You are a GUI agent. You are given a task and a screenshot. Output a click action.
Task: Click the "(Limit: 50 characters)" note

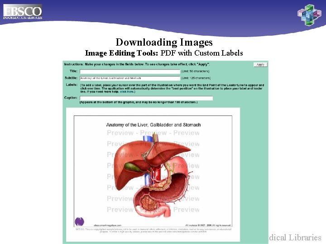click(x=195, y=71)
